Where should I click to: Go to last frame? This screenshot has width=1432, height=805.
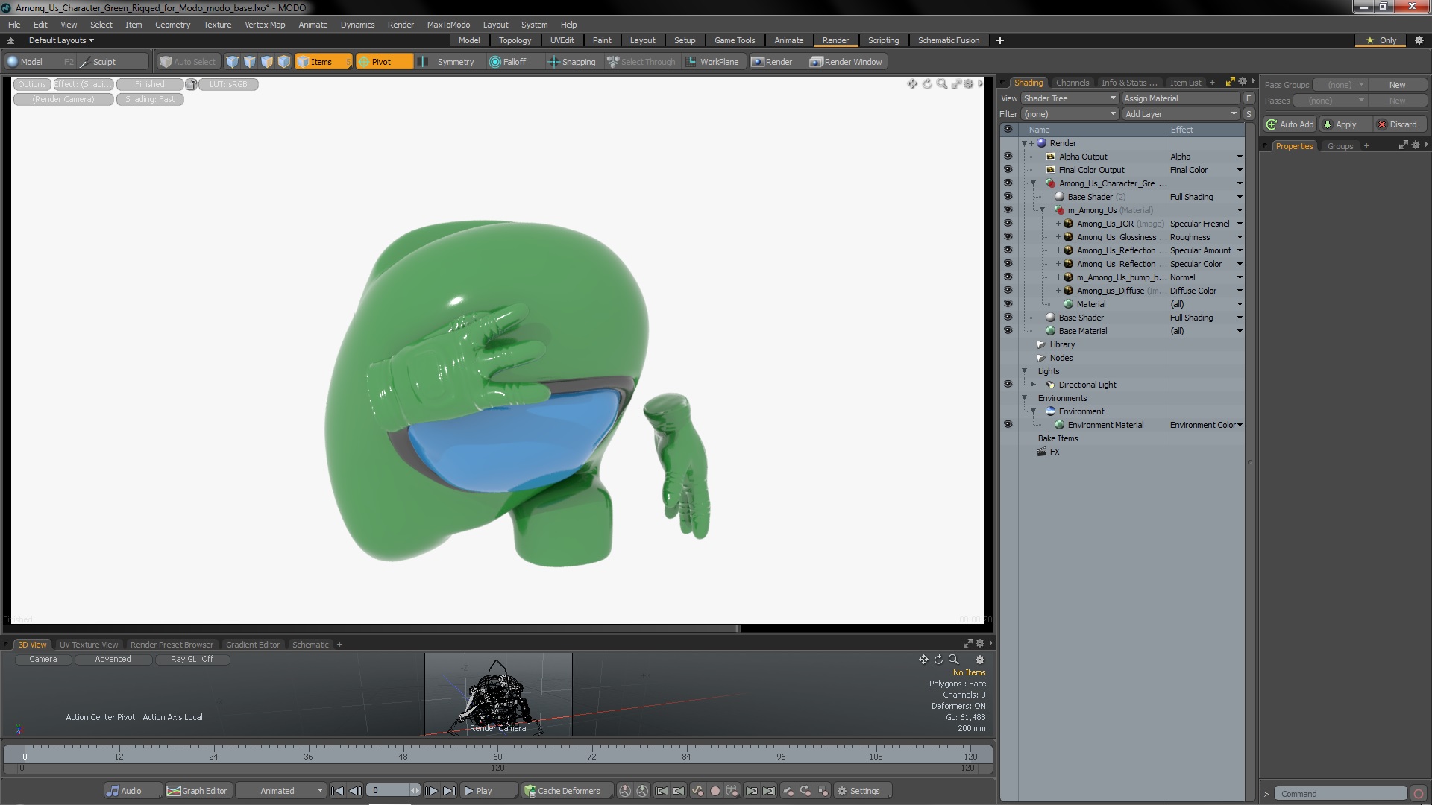[449, 791]
